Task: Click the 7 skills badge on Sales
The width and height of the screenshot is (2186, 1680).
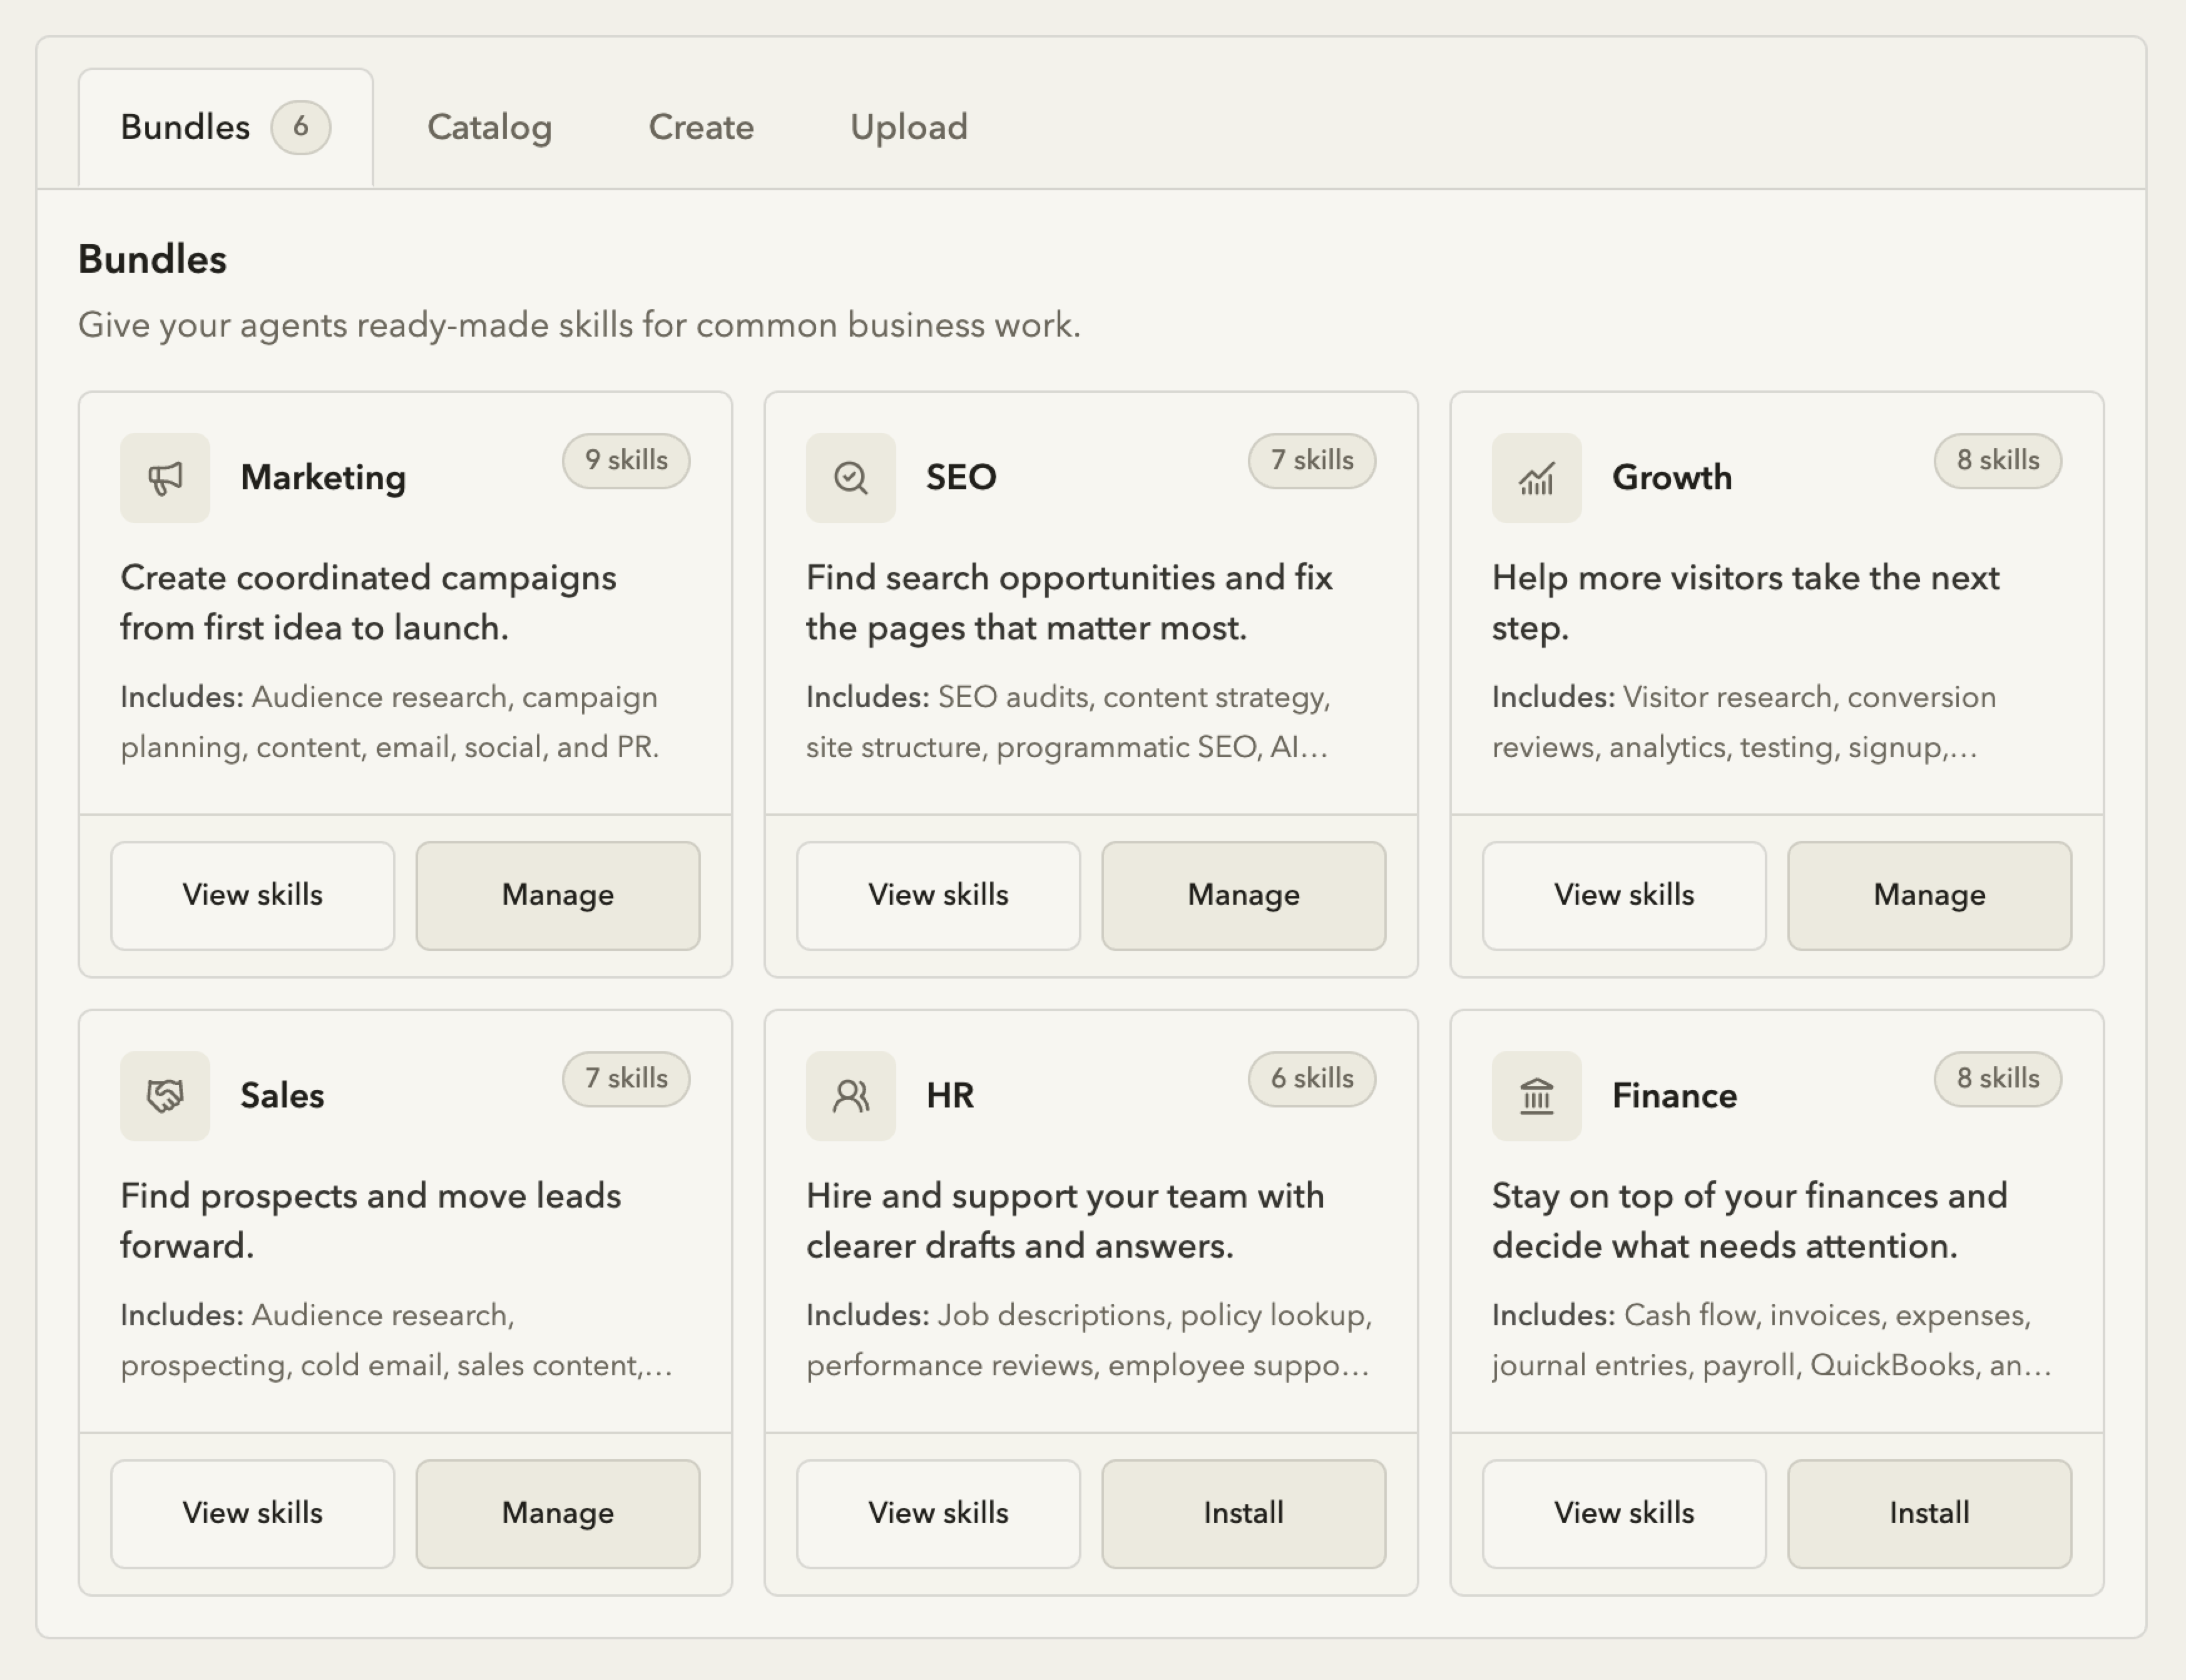Action: [x=626, y=1079]
